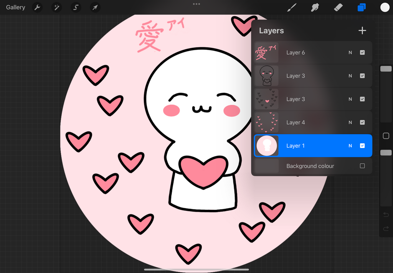Enable the Background colour checkbox
393x273 pixels.
tap(362, 166)
